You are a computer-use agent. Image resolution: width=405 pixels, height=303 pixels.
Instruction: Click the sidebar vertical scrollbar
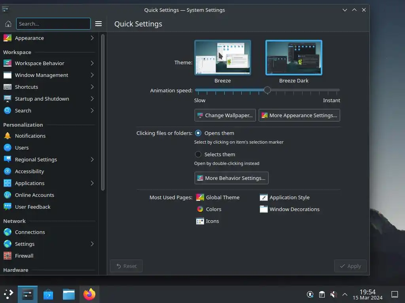pyautogui.click(x=103, y=112)
